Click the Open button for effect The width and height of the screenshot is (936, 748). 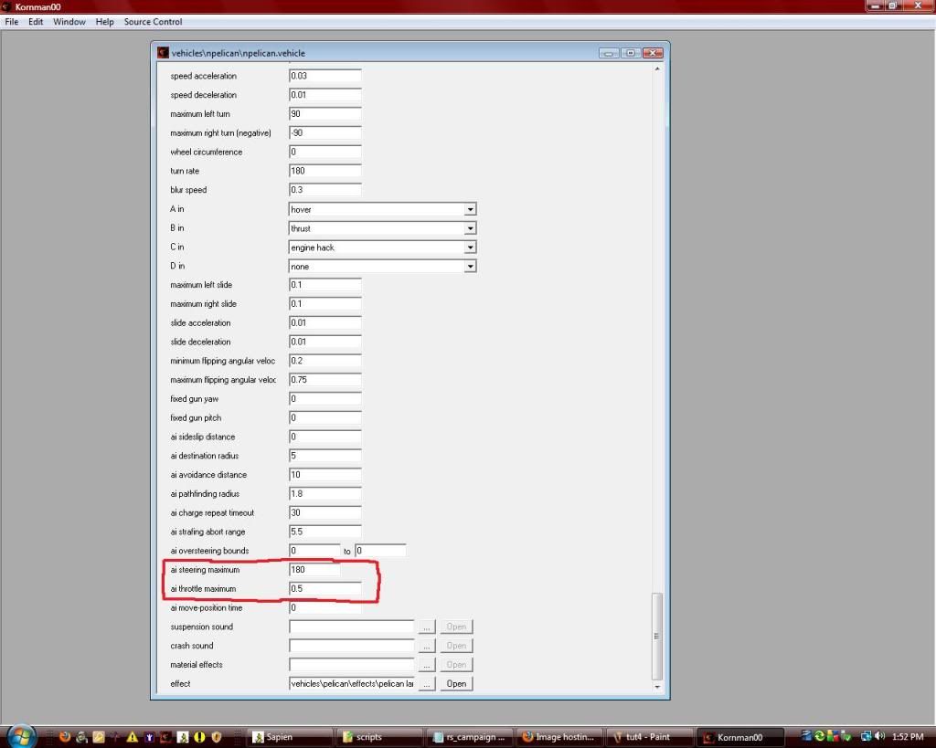coord(456,683)
